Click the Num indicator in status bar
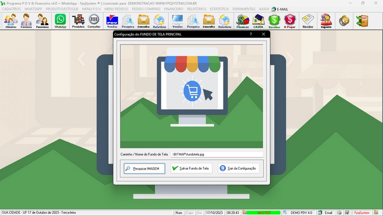The height and width of the screenshot is (216, 383). 179,213
